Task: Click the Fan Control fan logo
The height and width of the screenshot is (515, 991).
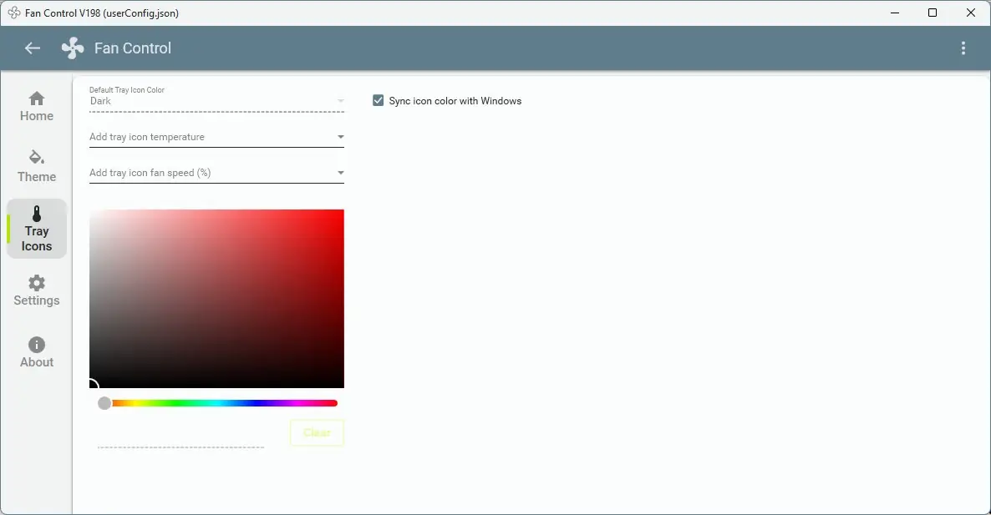Action: [x=73, y=48]
